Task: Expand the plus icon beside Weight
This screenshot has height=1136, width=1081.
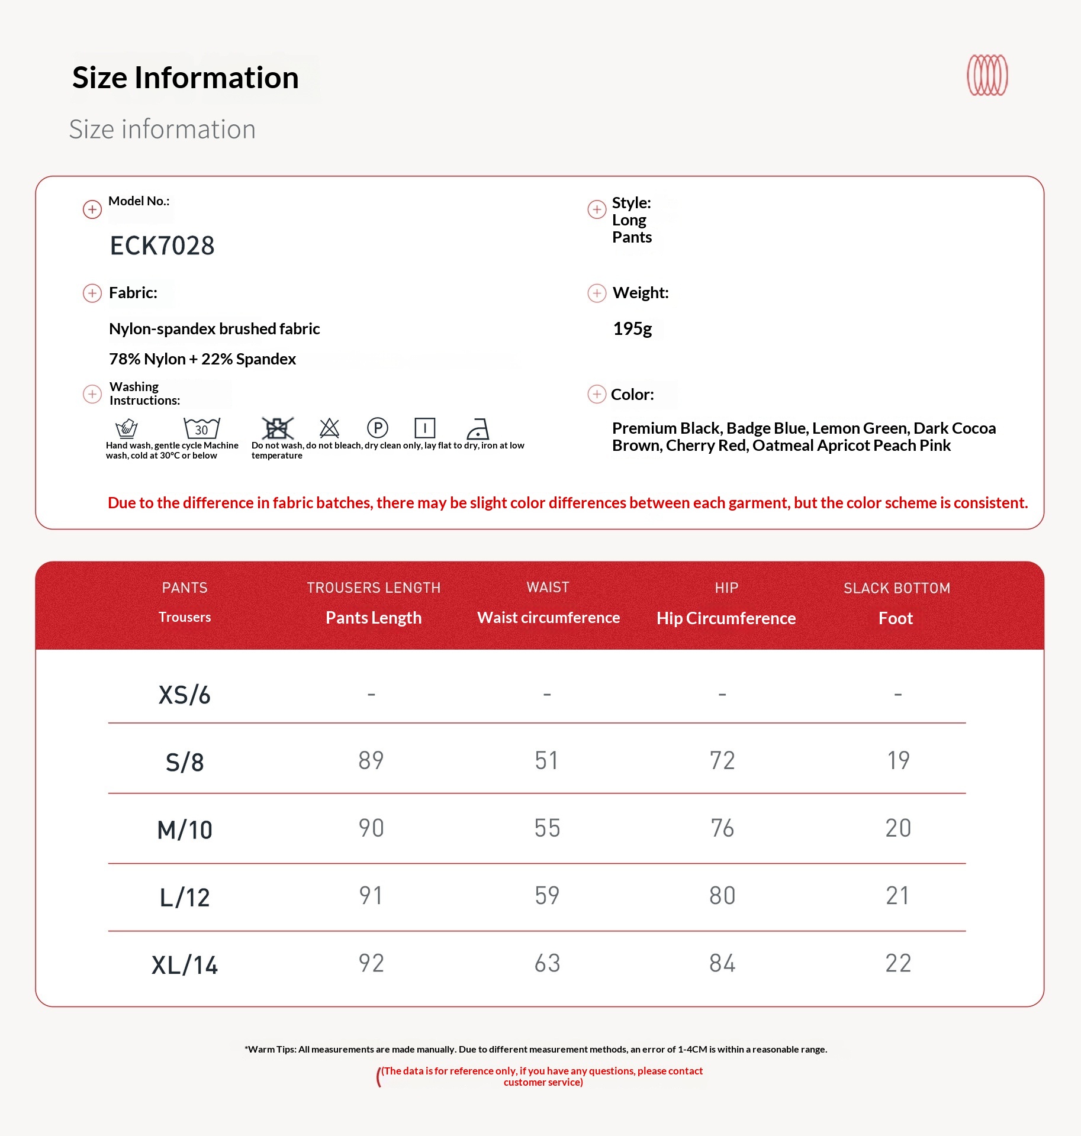Action: 597,293
